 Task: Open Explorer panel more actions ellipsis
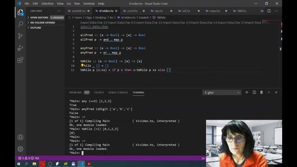click(x=59, y=11)
